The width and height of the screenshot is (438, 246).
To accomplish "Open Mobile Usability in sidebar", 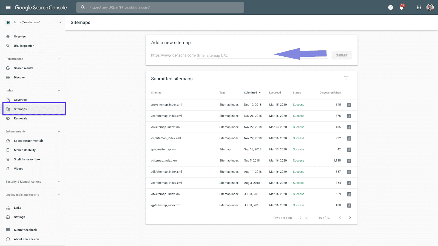I will click(25, 150).
